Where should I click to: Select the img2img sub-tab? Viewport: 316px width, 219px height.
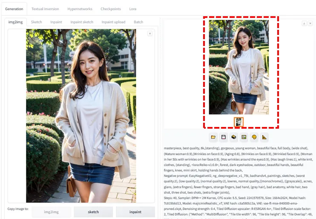pos(15,22)
